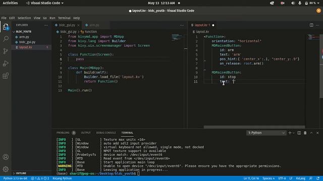
Task: Open the Source Control view
Action: pos(6,51)
